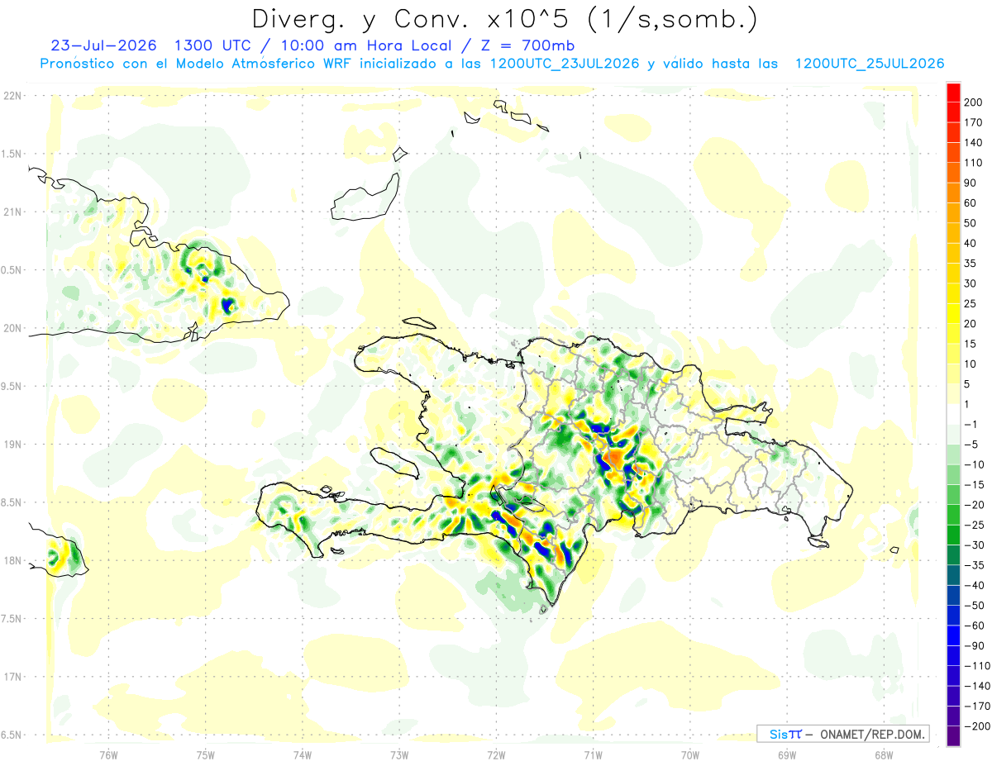Click the colorbar label '-20'
992x766 pixels.
point(975,504)
